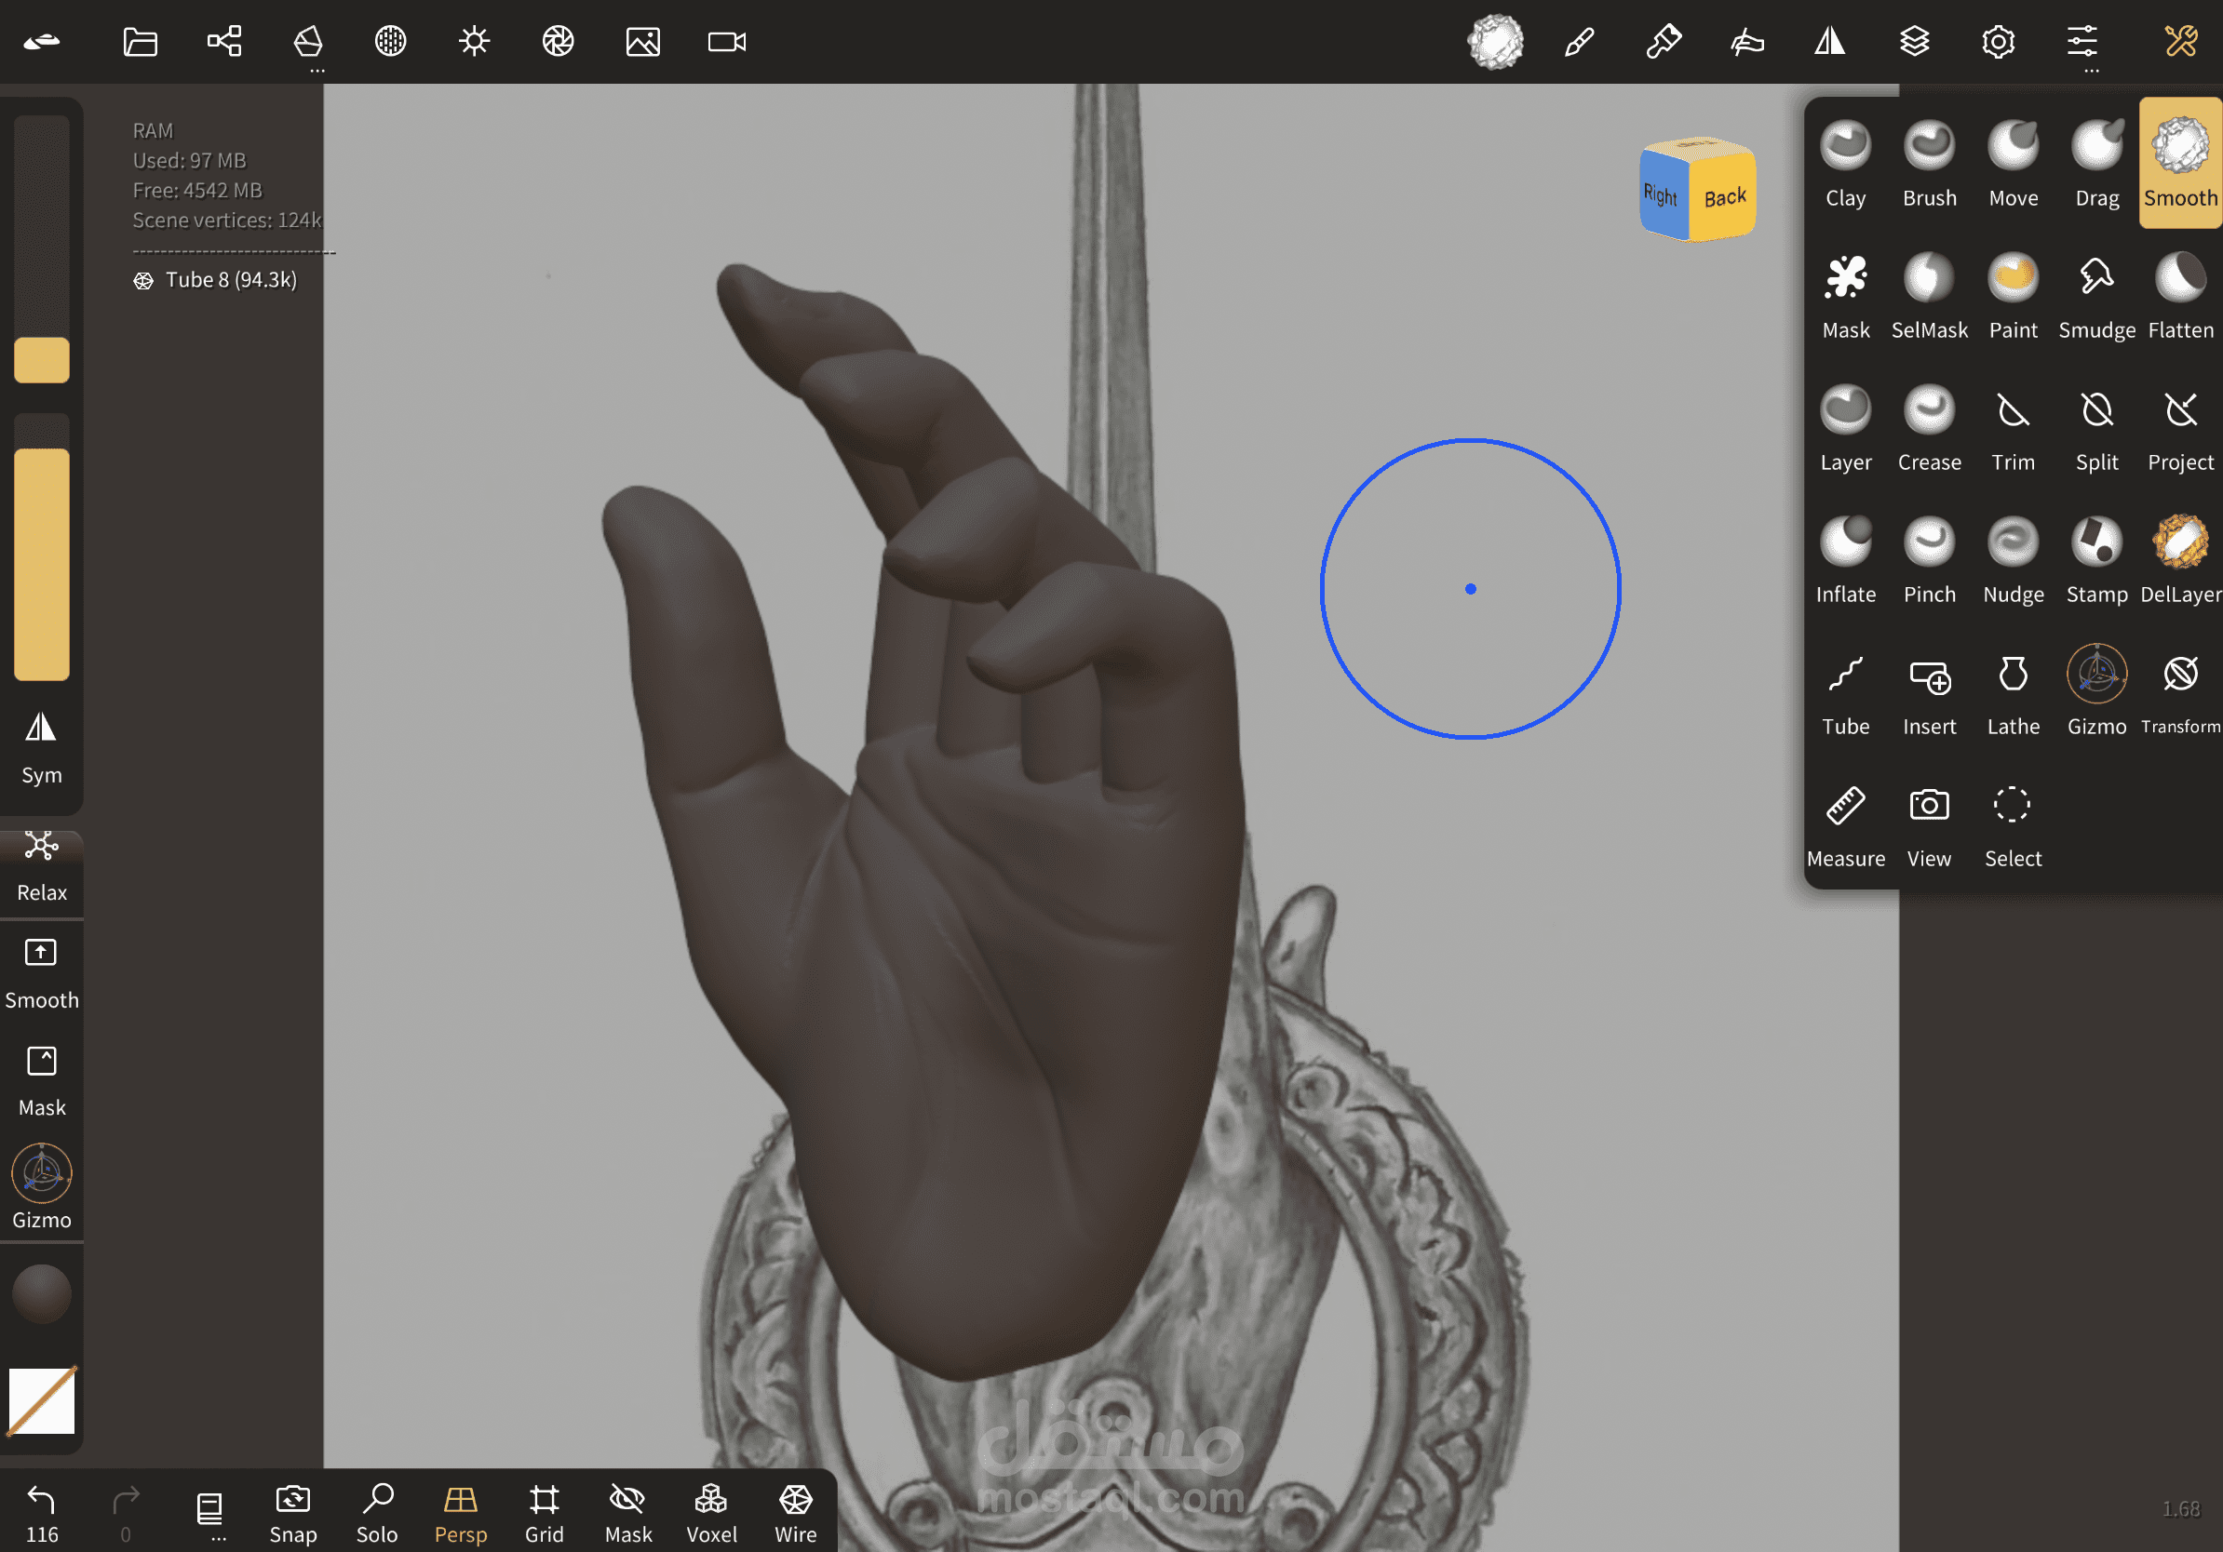The image size is (2223, 1552).
Task: Open the Layers menu in top bar
Action: (x=1914, y=43)
